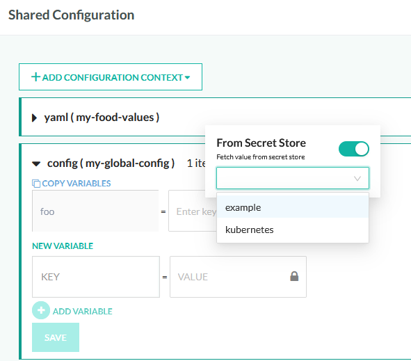Expand the yaml my-food-values section
Screen dimensions: 411x361
coord(34,118)
